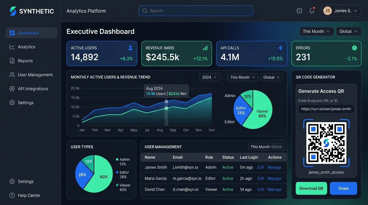Click the Endpoint URL input field
Screen dimensions: 368x205
pyautogui.click(x=326, y=109)
